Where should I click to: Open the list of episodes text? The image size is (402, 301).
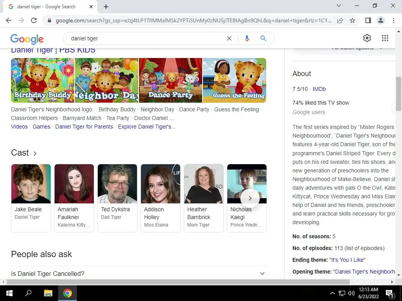[364, 248]
